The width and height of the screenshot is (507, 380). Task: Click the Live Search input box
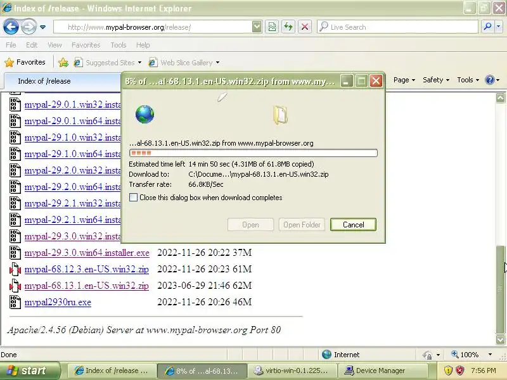click(398, 27)
